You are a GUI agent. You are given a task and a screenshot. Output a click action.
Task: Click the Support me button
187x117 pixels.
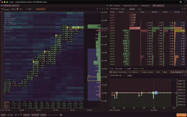[181, 115]
